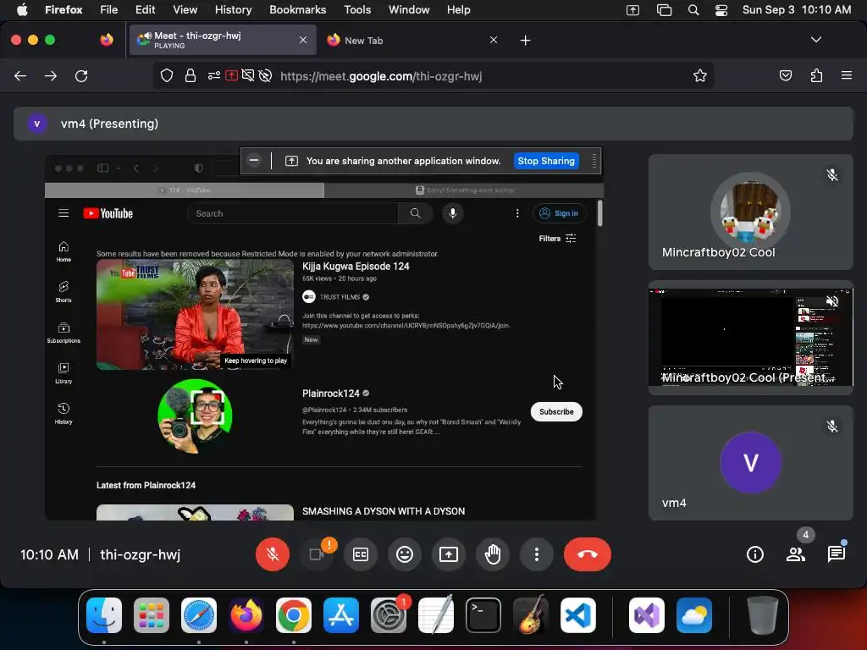Go back in Firefox
The width and height of the screenshot is (867, 650).
[20, 75]
